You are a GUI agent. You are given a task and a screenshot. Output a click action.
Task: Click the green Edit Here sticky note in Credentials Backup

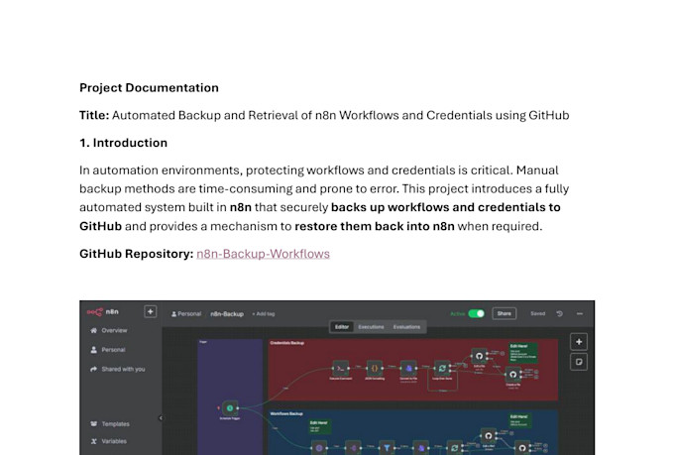(x=523, y=353)
